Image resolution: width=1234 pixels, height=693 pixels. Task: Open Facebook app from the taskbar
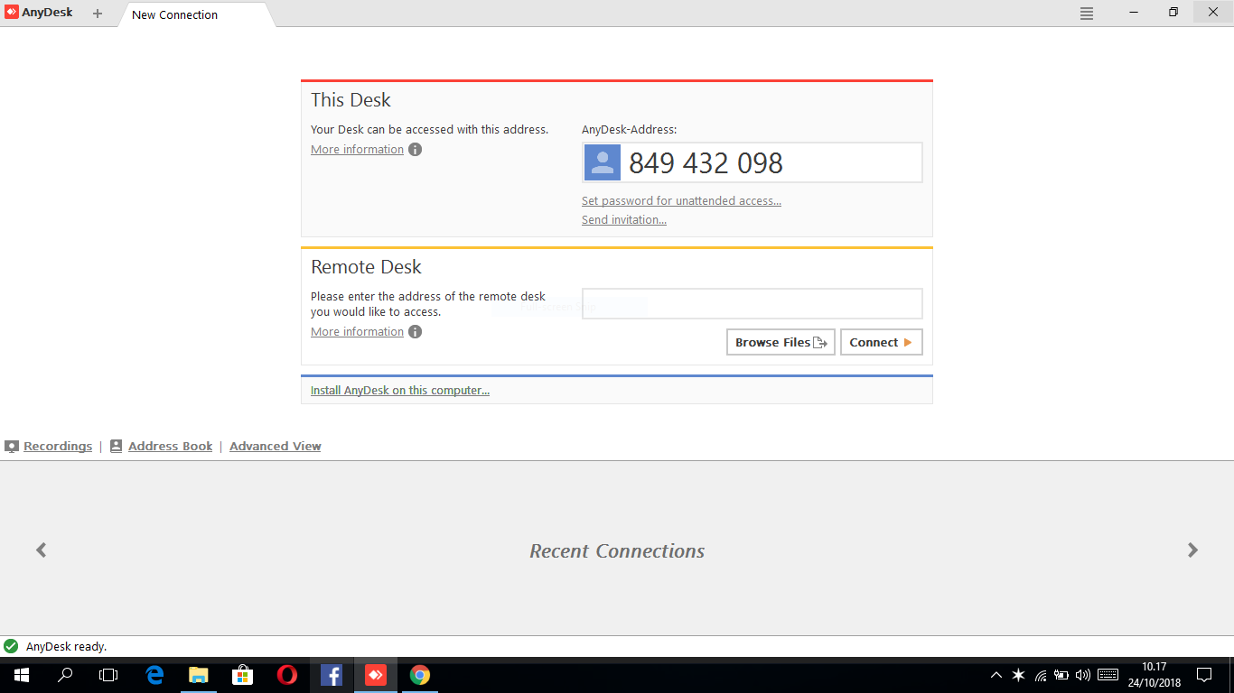point(332,675)
